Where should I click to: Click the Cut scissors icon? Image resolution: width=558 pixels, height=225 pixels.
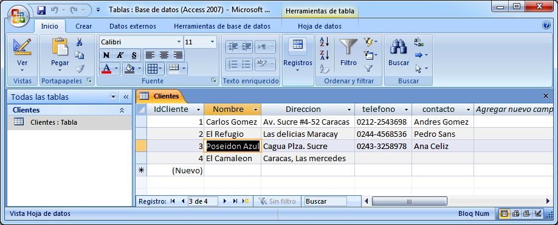pos(80,42)
